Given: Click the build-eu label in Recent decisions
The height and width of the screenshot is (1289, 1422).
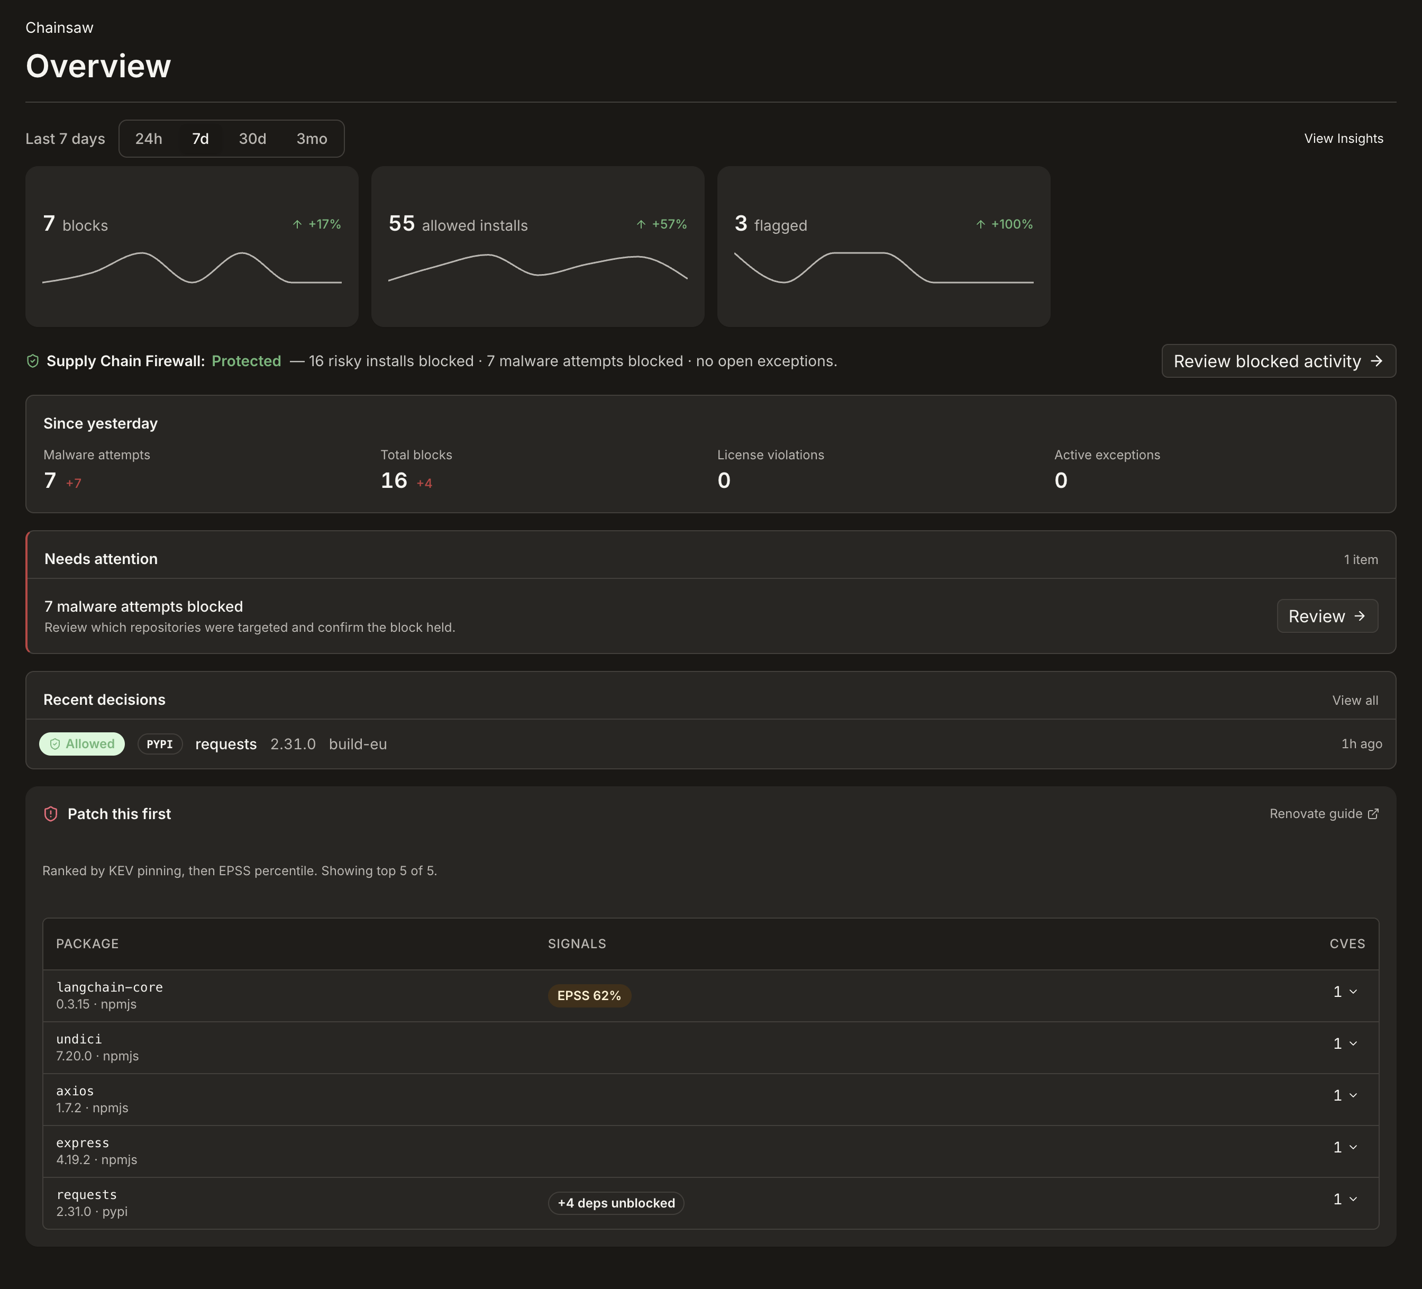Looking at the screenshot, I should point(358,745).
